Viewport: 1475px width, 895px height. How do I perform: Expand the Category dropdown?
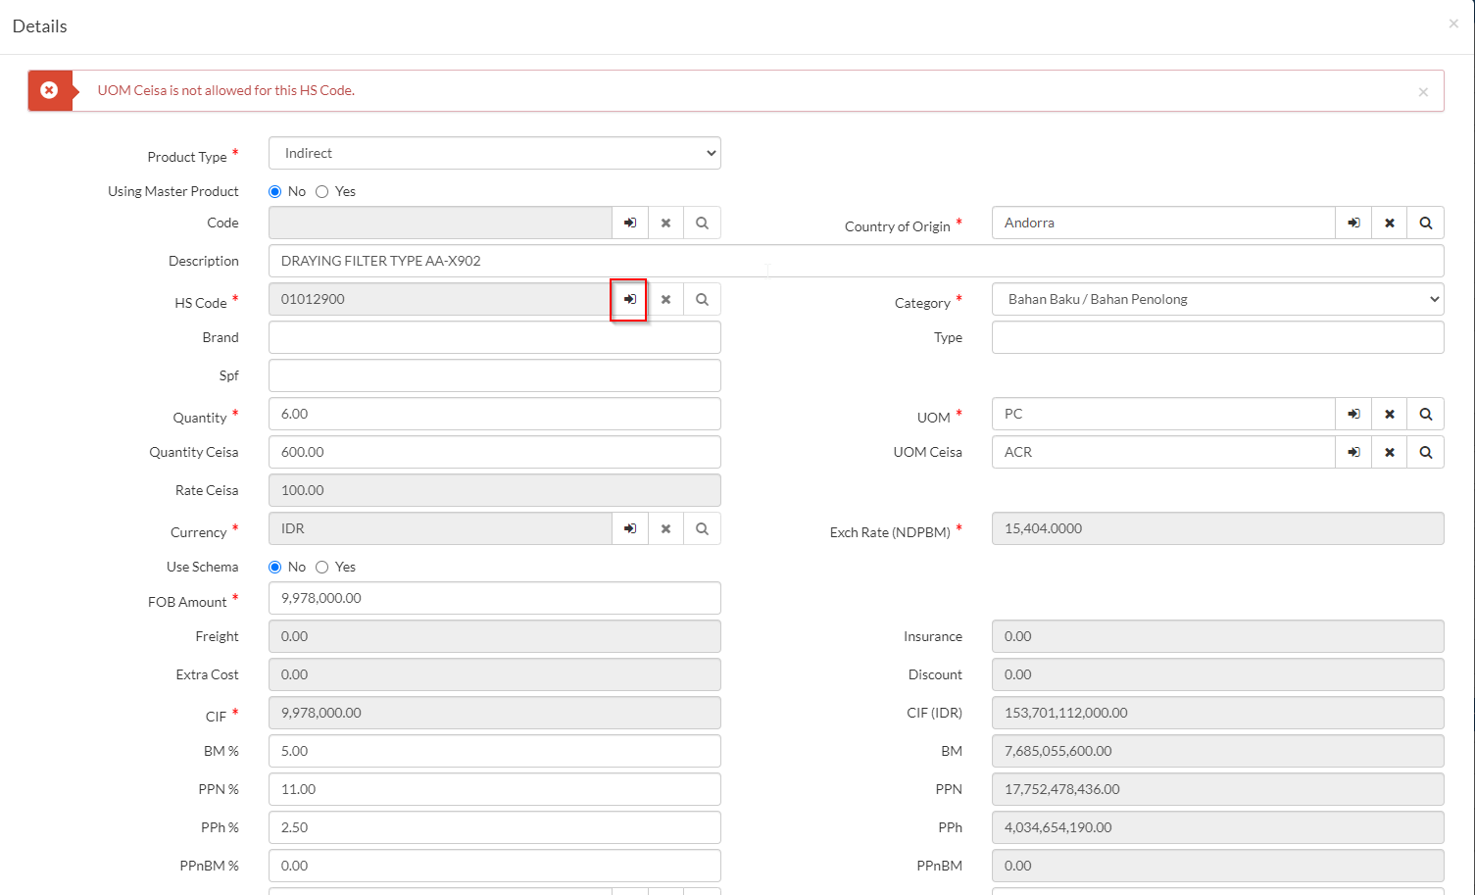pos(1217,300)
